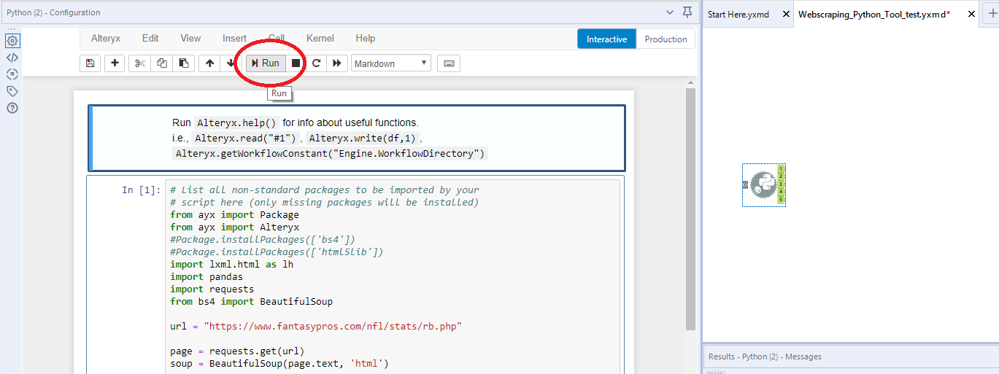Click the Run cell button
999x374 pixels.
[x=266, y=63]
